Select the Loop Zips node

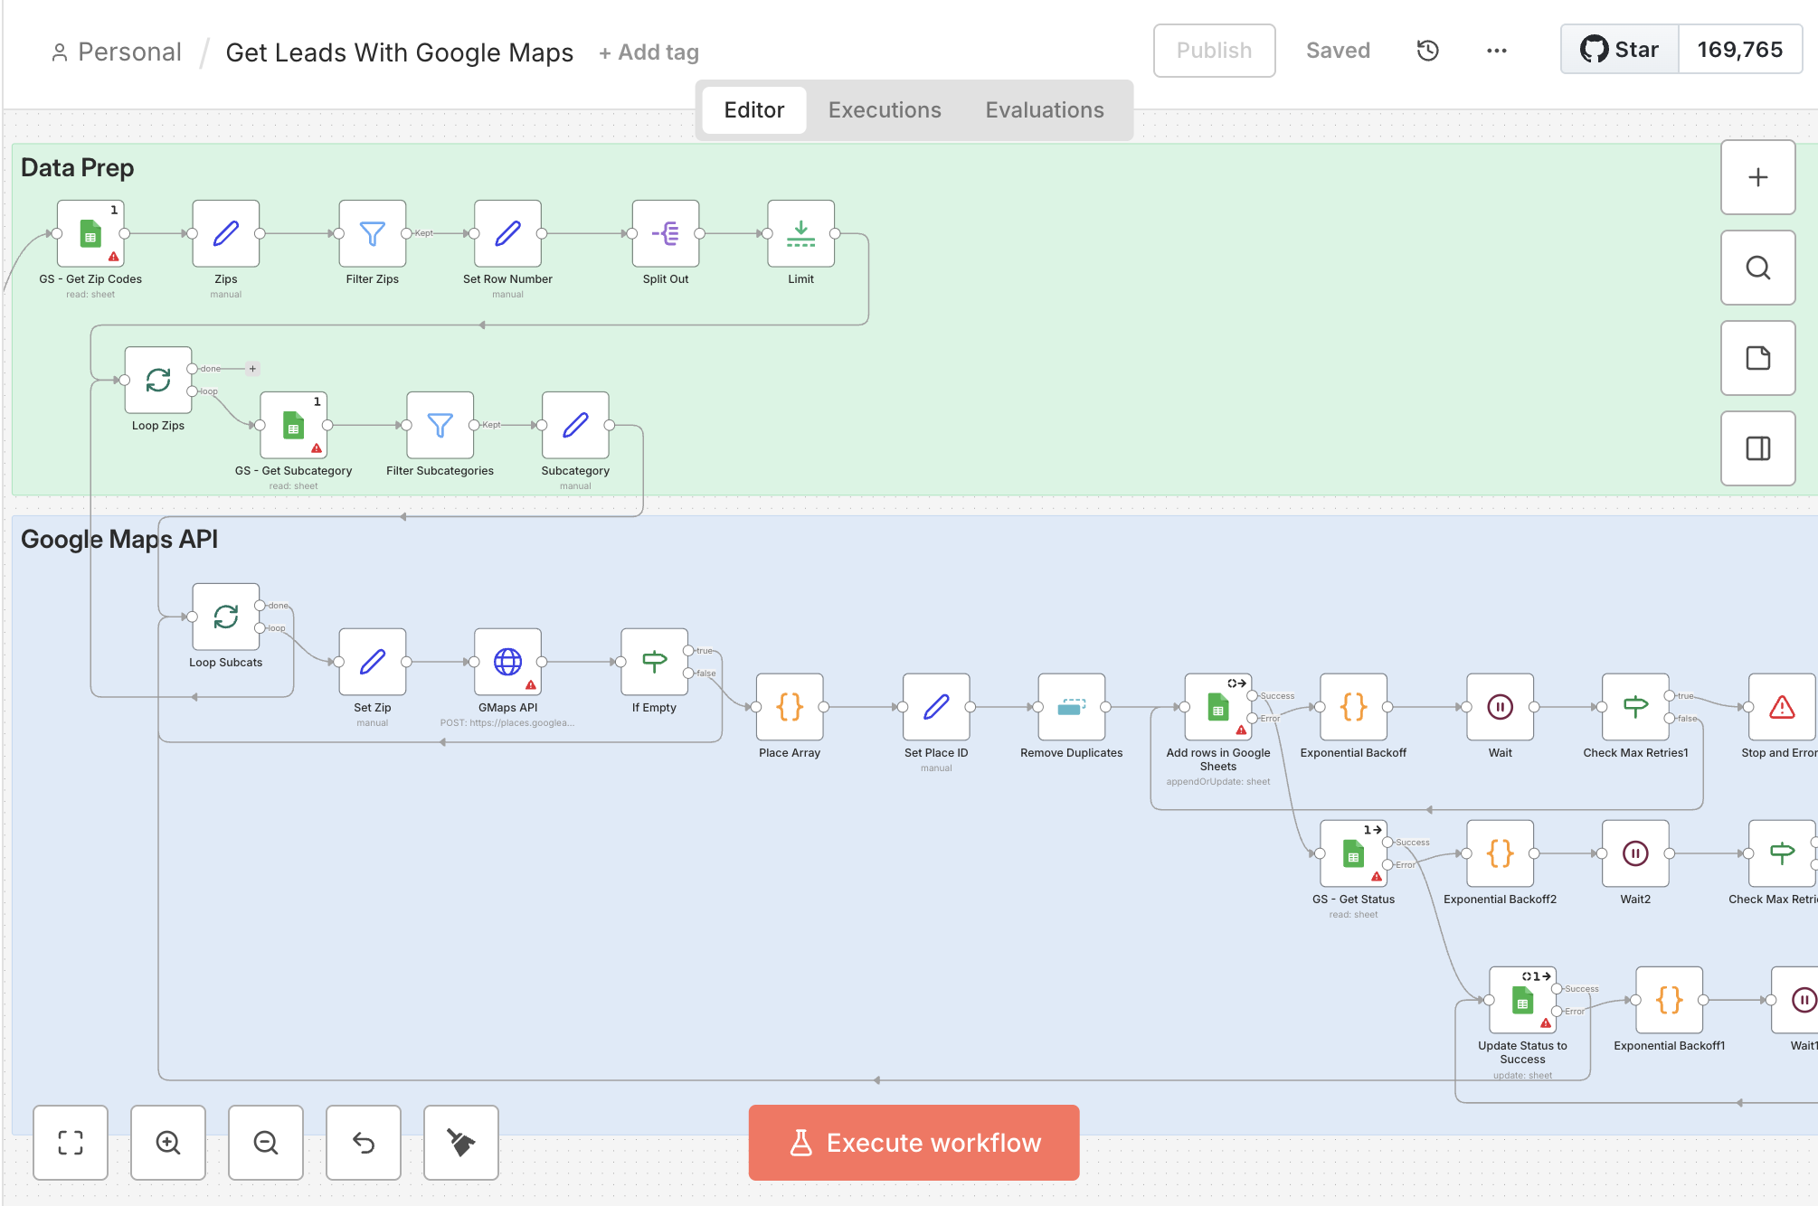pos(158,380)
